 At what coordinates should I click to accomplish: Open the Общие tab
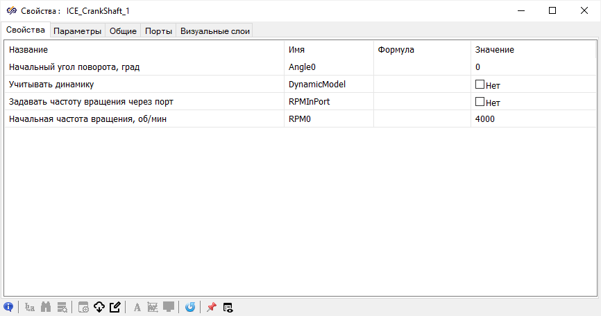tap(123, 30)
